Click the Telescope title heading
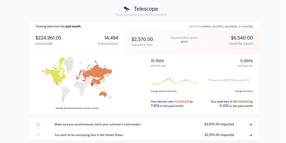The image size is (286, 143). pos(146,9)
